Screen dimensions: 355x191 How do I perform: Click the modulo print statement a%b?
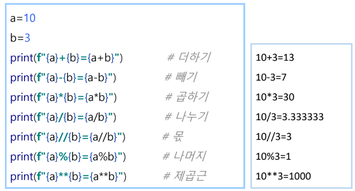(68, 157)
